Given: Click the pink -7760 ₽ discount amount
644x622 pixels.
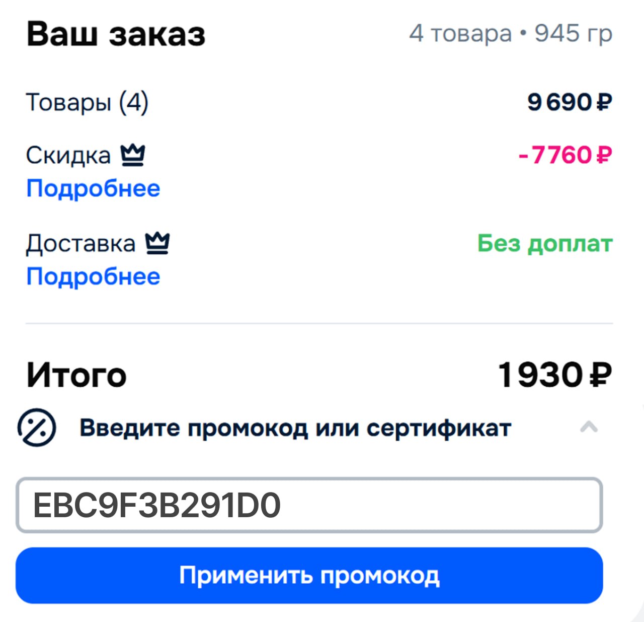Looking at the screenshot, I should pyautogui.click(x=565, y=155).
